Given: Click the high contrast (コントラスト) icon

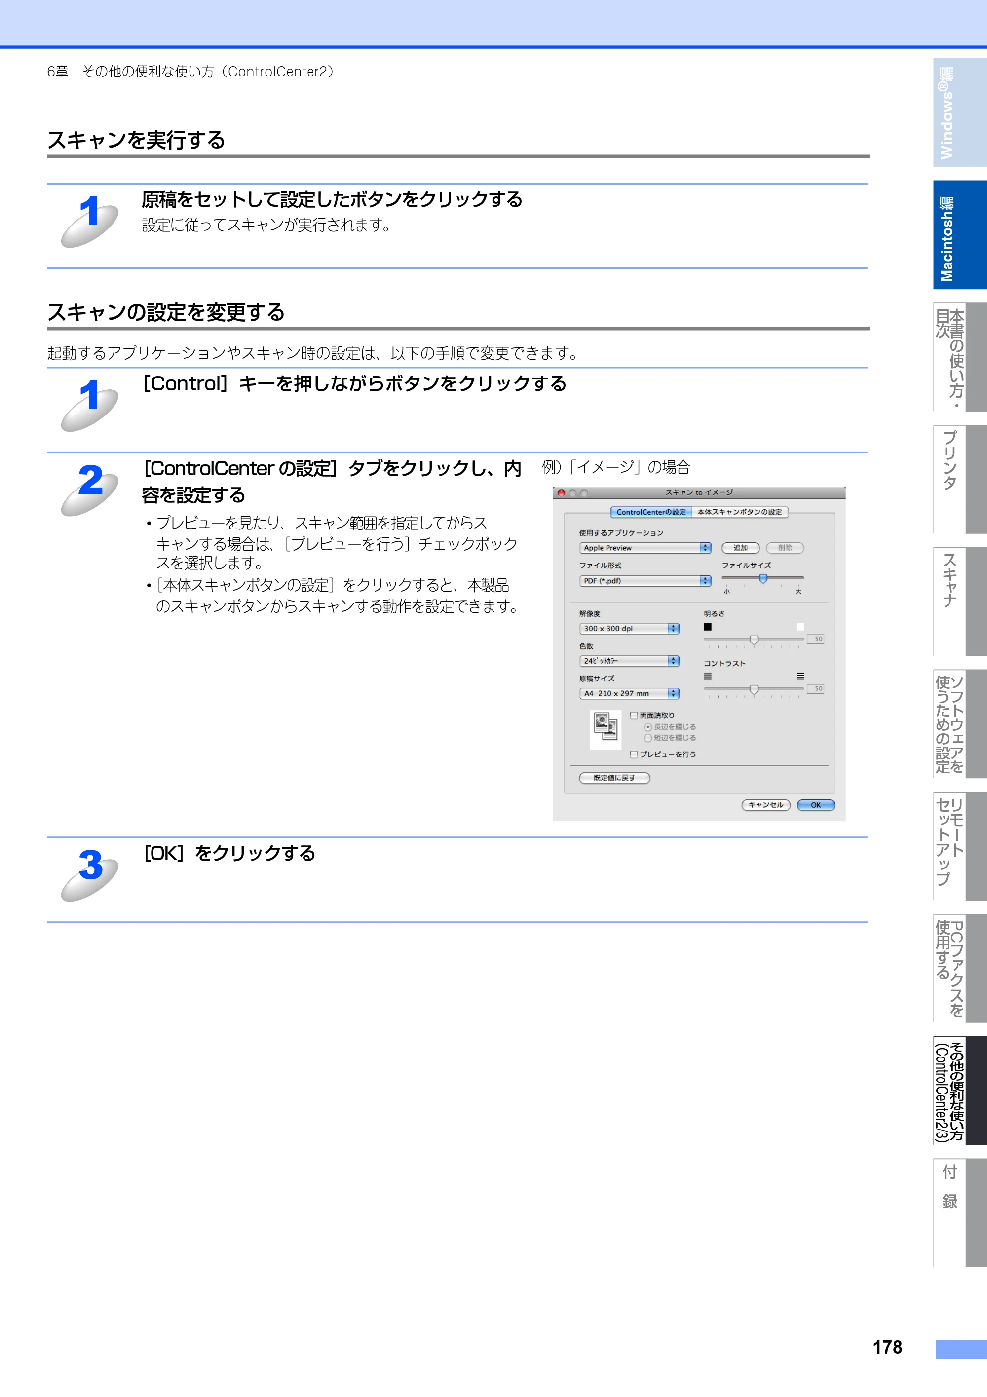Looking at the screenshot, I should (800, 677).
